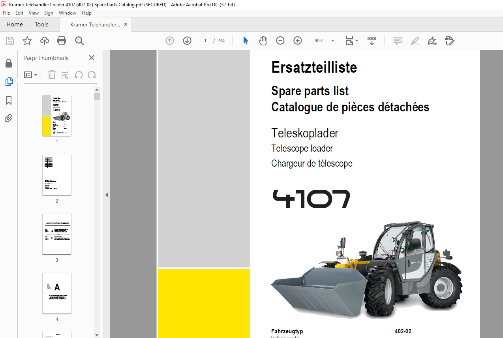
Task: Select the Kramer Telehandler document tab
Action: 95,24
